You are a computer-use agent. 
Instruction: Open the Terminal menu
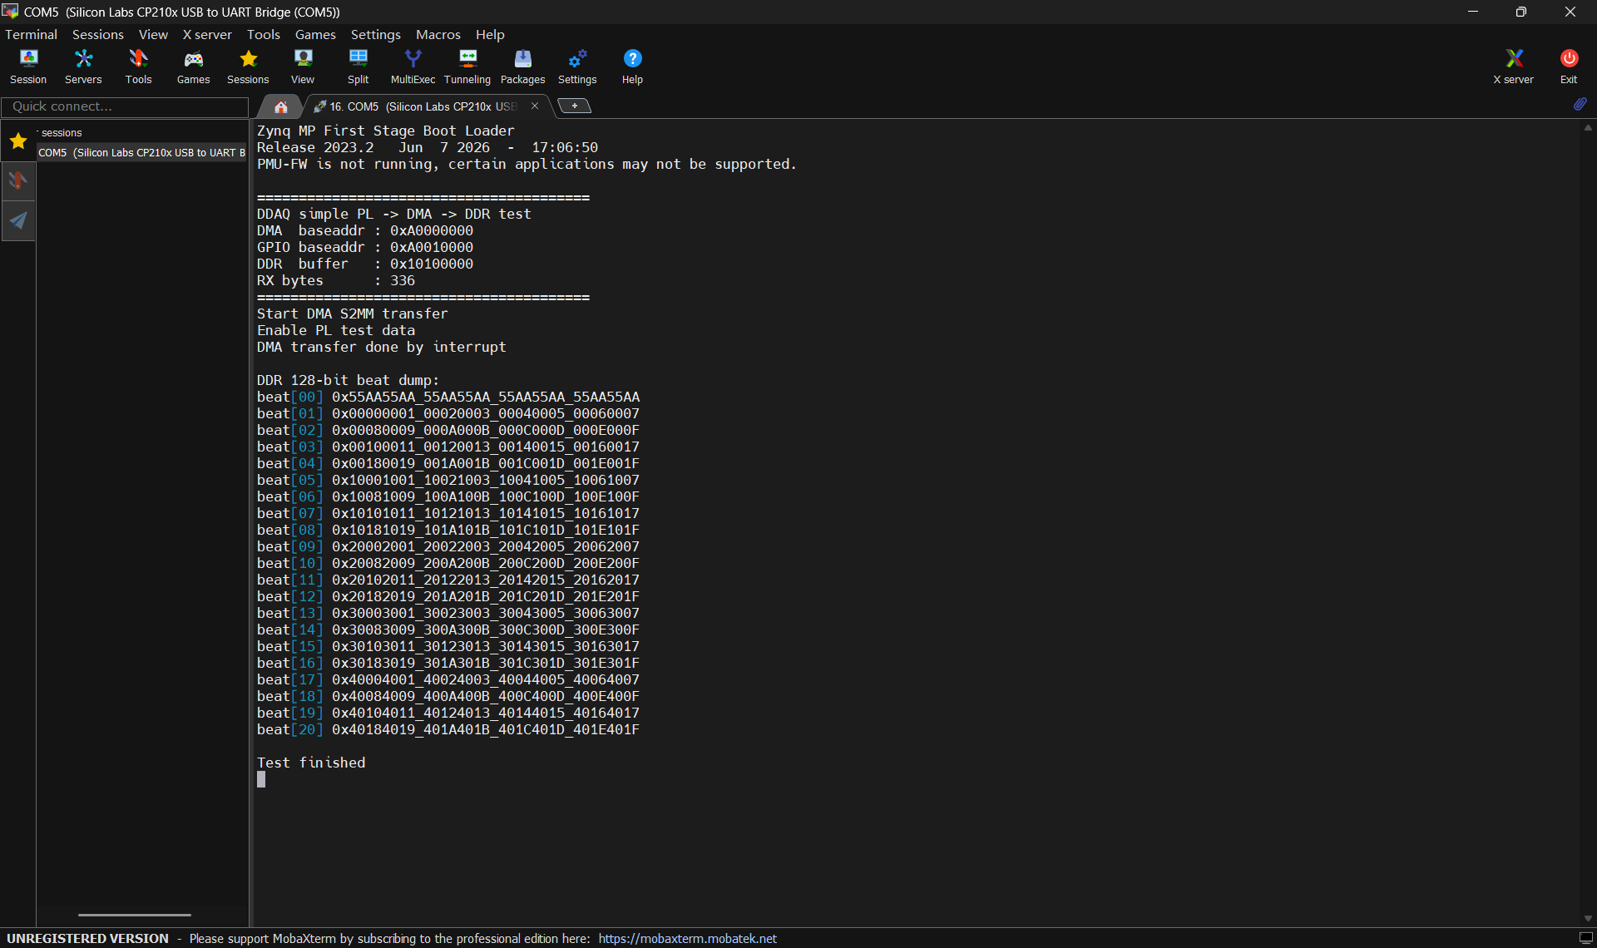[31, 34]
